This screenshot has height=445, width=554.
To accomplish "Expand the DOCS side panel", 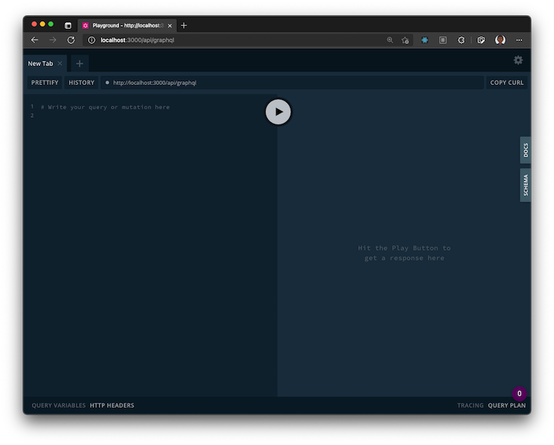I will pyautogui.click(x=525, y=150).
